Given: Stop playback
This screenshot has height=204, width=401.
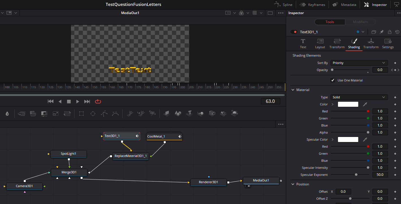Looking at the screenshot, I should point(69,101).
